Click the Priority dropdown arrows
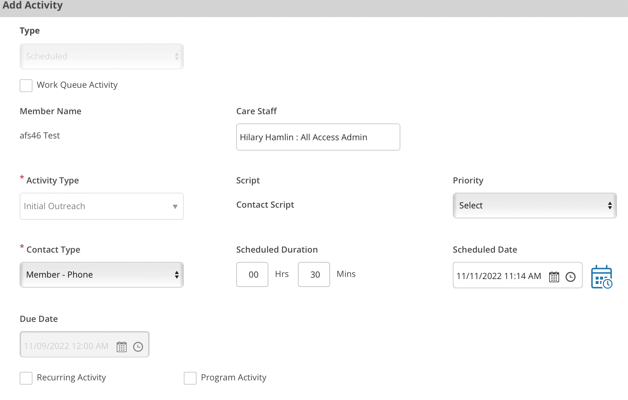This screenshot has height=400, width=628. (x=610, y=206)
